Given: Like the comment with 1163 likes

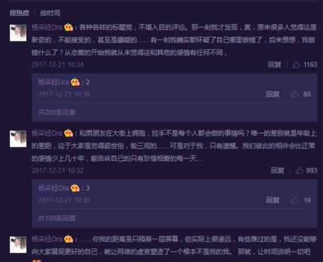Looking at the screenshot, I should [x=296, y=65].
